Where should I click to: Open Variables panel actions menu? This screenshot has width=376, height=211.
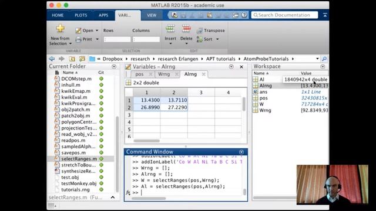coord(231,67)
